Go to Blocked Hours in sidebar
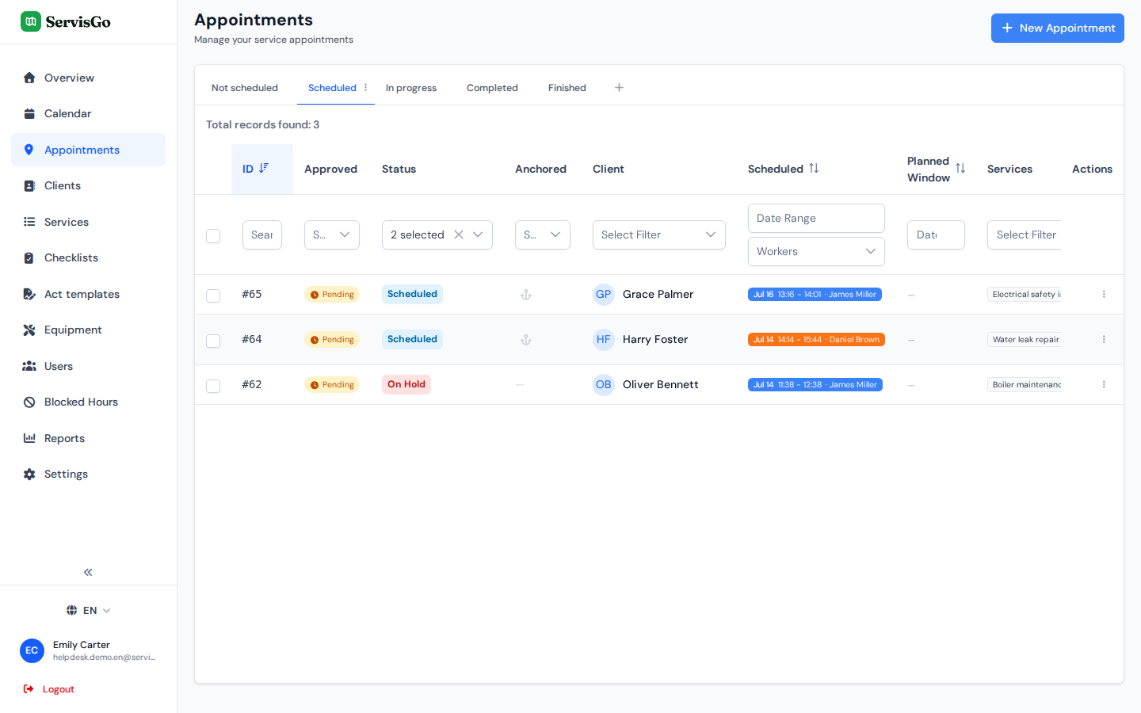The height and width of the screenshot is (713, 1141). tap(89, 402)
